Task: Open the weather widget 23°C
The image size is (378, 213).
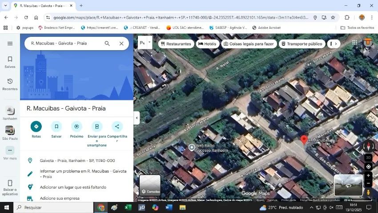Action: 281,208
